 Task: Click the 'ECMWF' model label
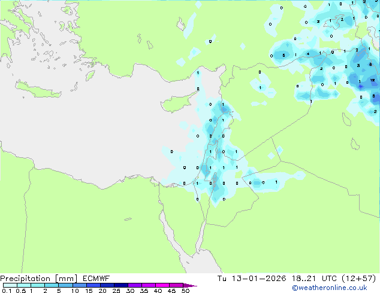[96, 278]
